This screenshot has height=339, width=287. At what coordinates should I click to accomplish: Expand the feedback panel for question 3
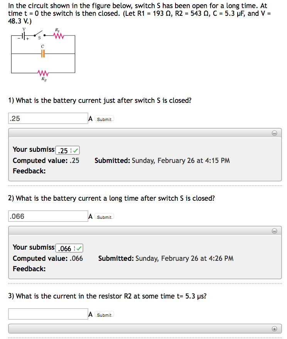click(274, 328)
